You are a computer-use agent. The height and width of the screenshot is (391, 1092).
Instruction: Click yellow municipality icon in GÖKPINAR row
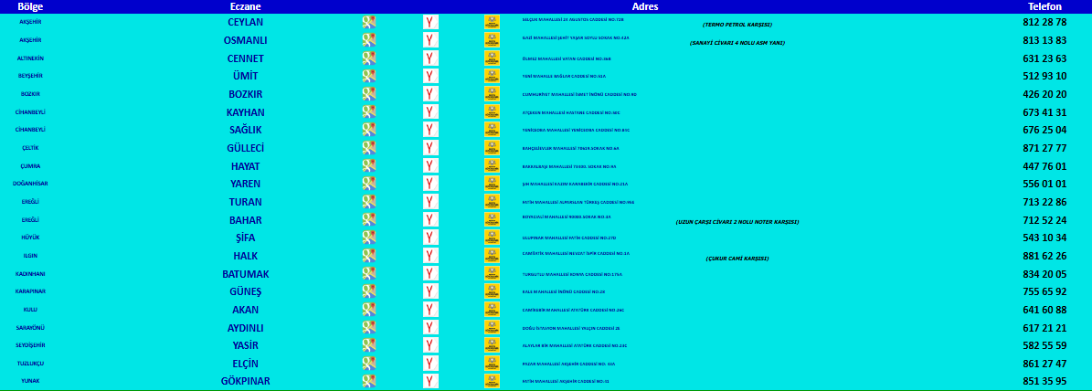(x=492, y=381)
